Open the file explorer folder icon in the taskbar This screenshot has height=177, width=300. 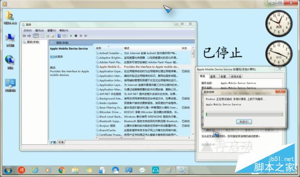(75, 170)
